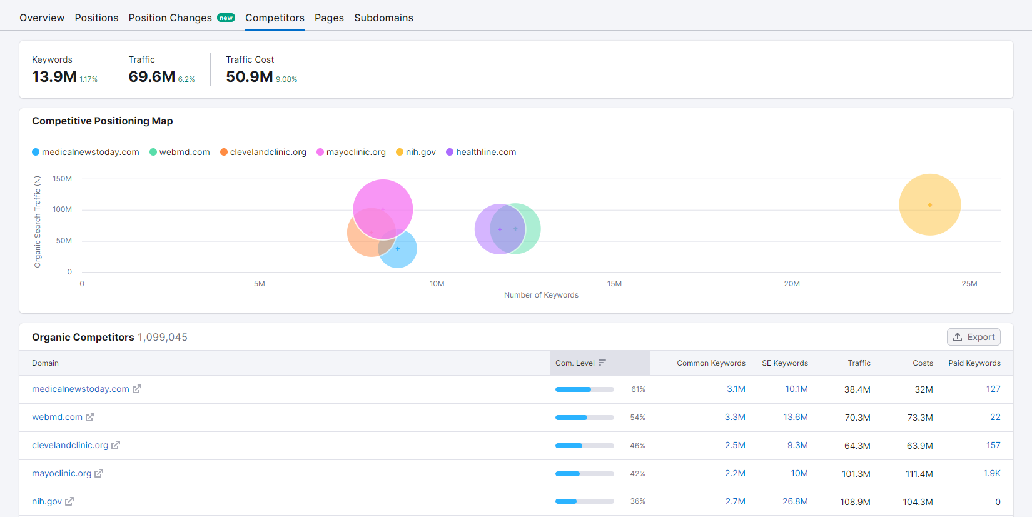Toggle healthline.com legend entry
1032x517 pixels.
pos(481,152)
